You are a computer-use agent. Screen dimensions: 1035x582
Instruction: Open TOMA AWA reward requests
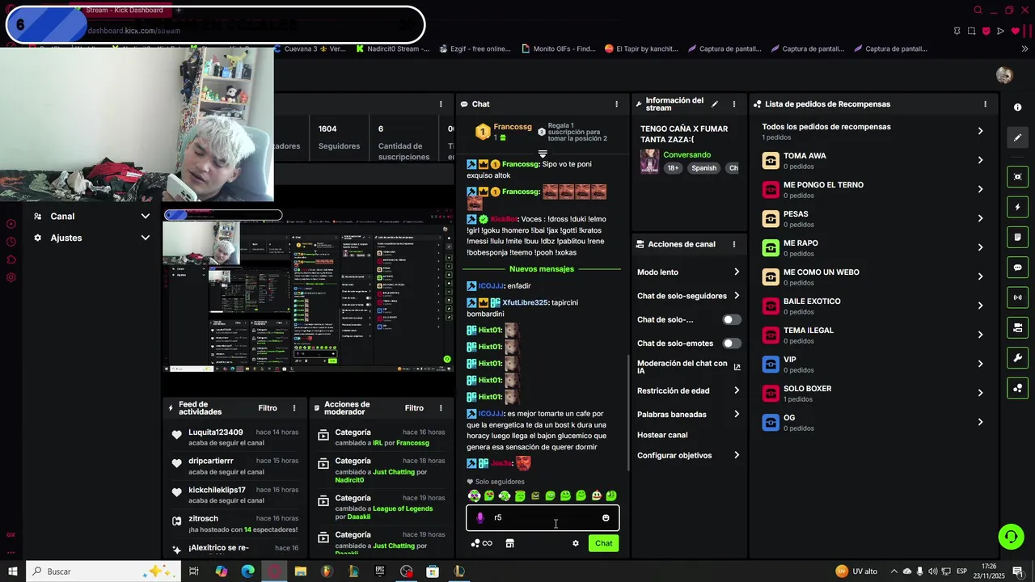872,160
